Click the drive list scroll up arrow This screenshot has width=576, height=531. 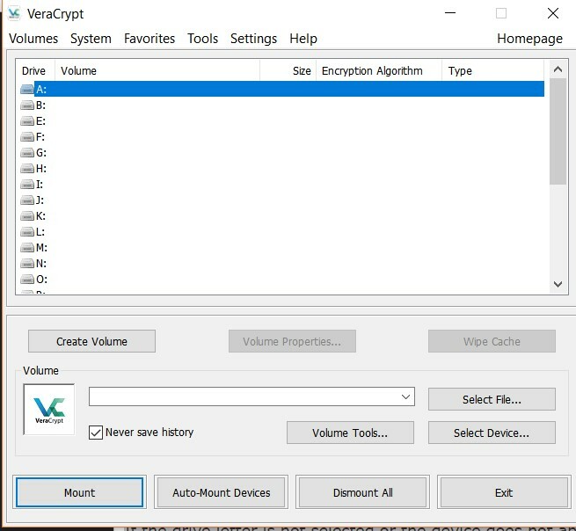[x=558, y=69]
